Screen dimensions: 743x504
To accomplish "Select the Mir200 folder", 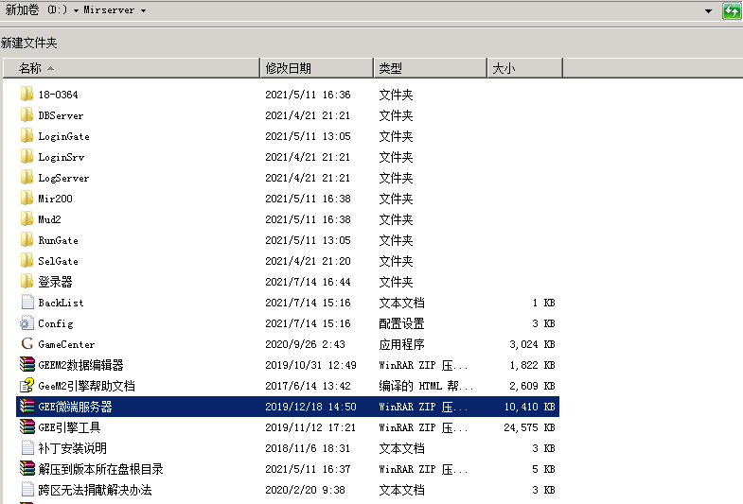I will click(55, 199).
